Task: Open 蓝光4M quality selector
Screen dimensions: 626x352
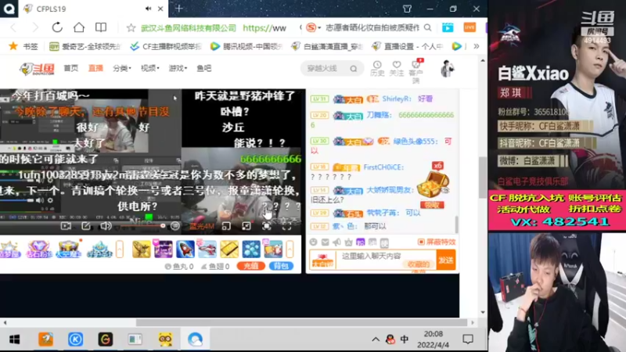Action: 202,226
